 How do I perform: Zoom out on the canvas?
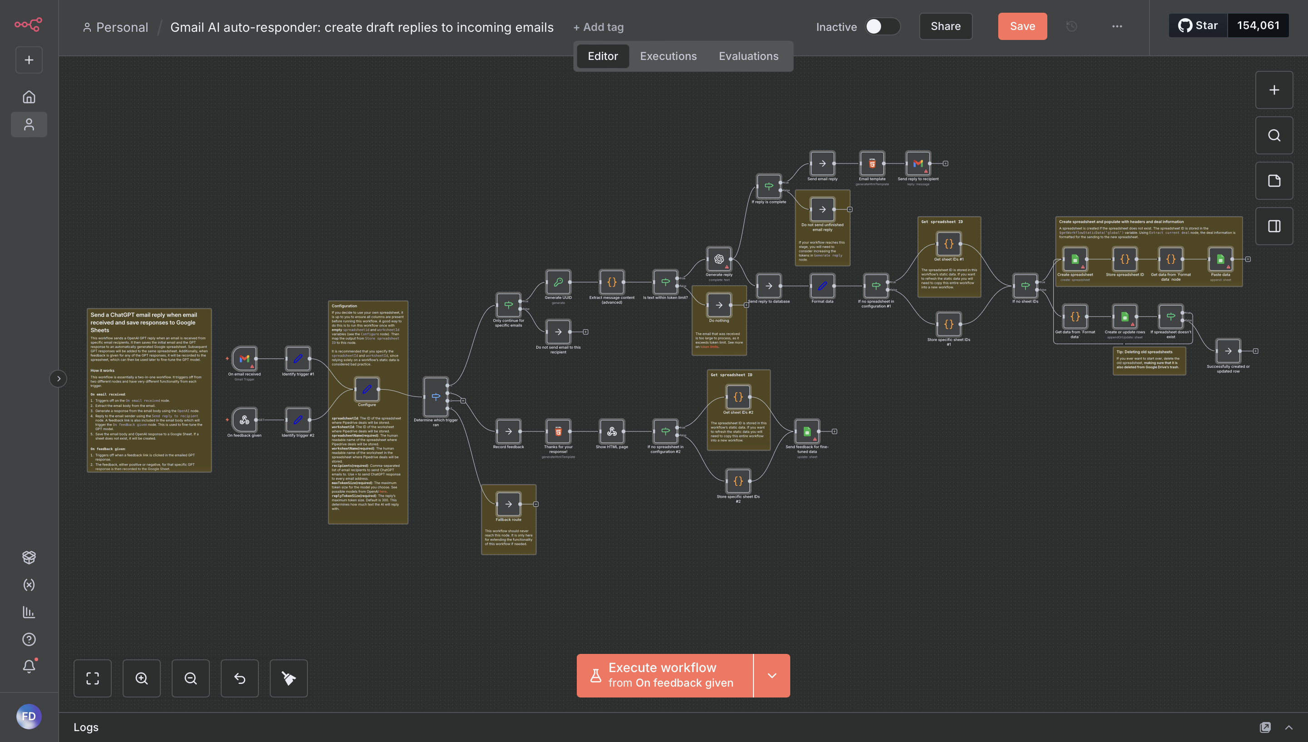[191, 678]
